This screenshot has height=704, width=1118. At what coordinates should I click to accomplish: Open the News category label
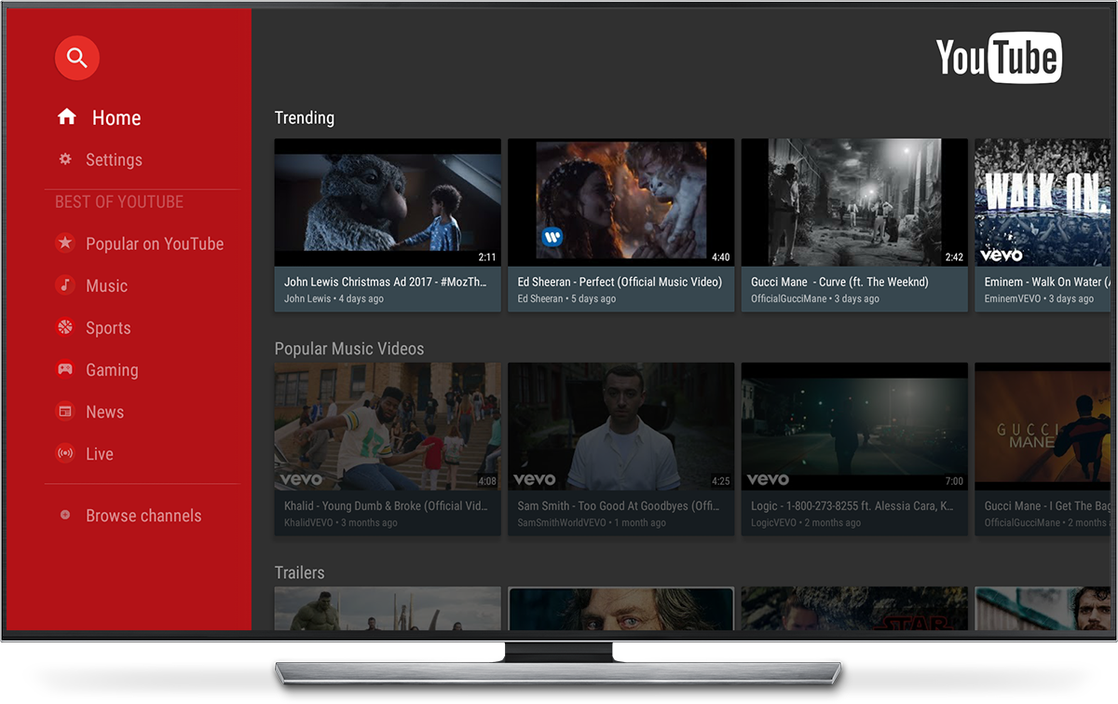[x=104, y=412]
